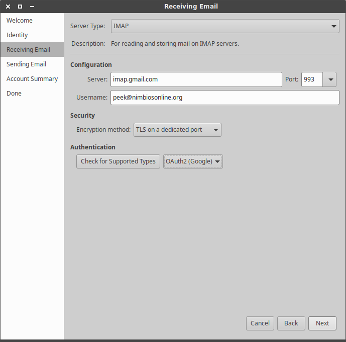
Task: Select the Receiving Email sidebar step
Action: point(28,50)
